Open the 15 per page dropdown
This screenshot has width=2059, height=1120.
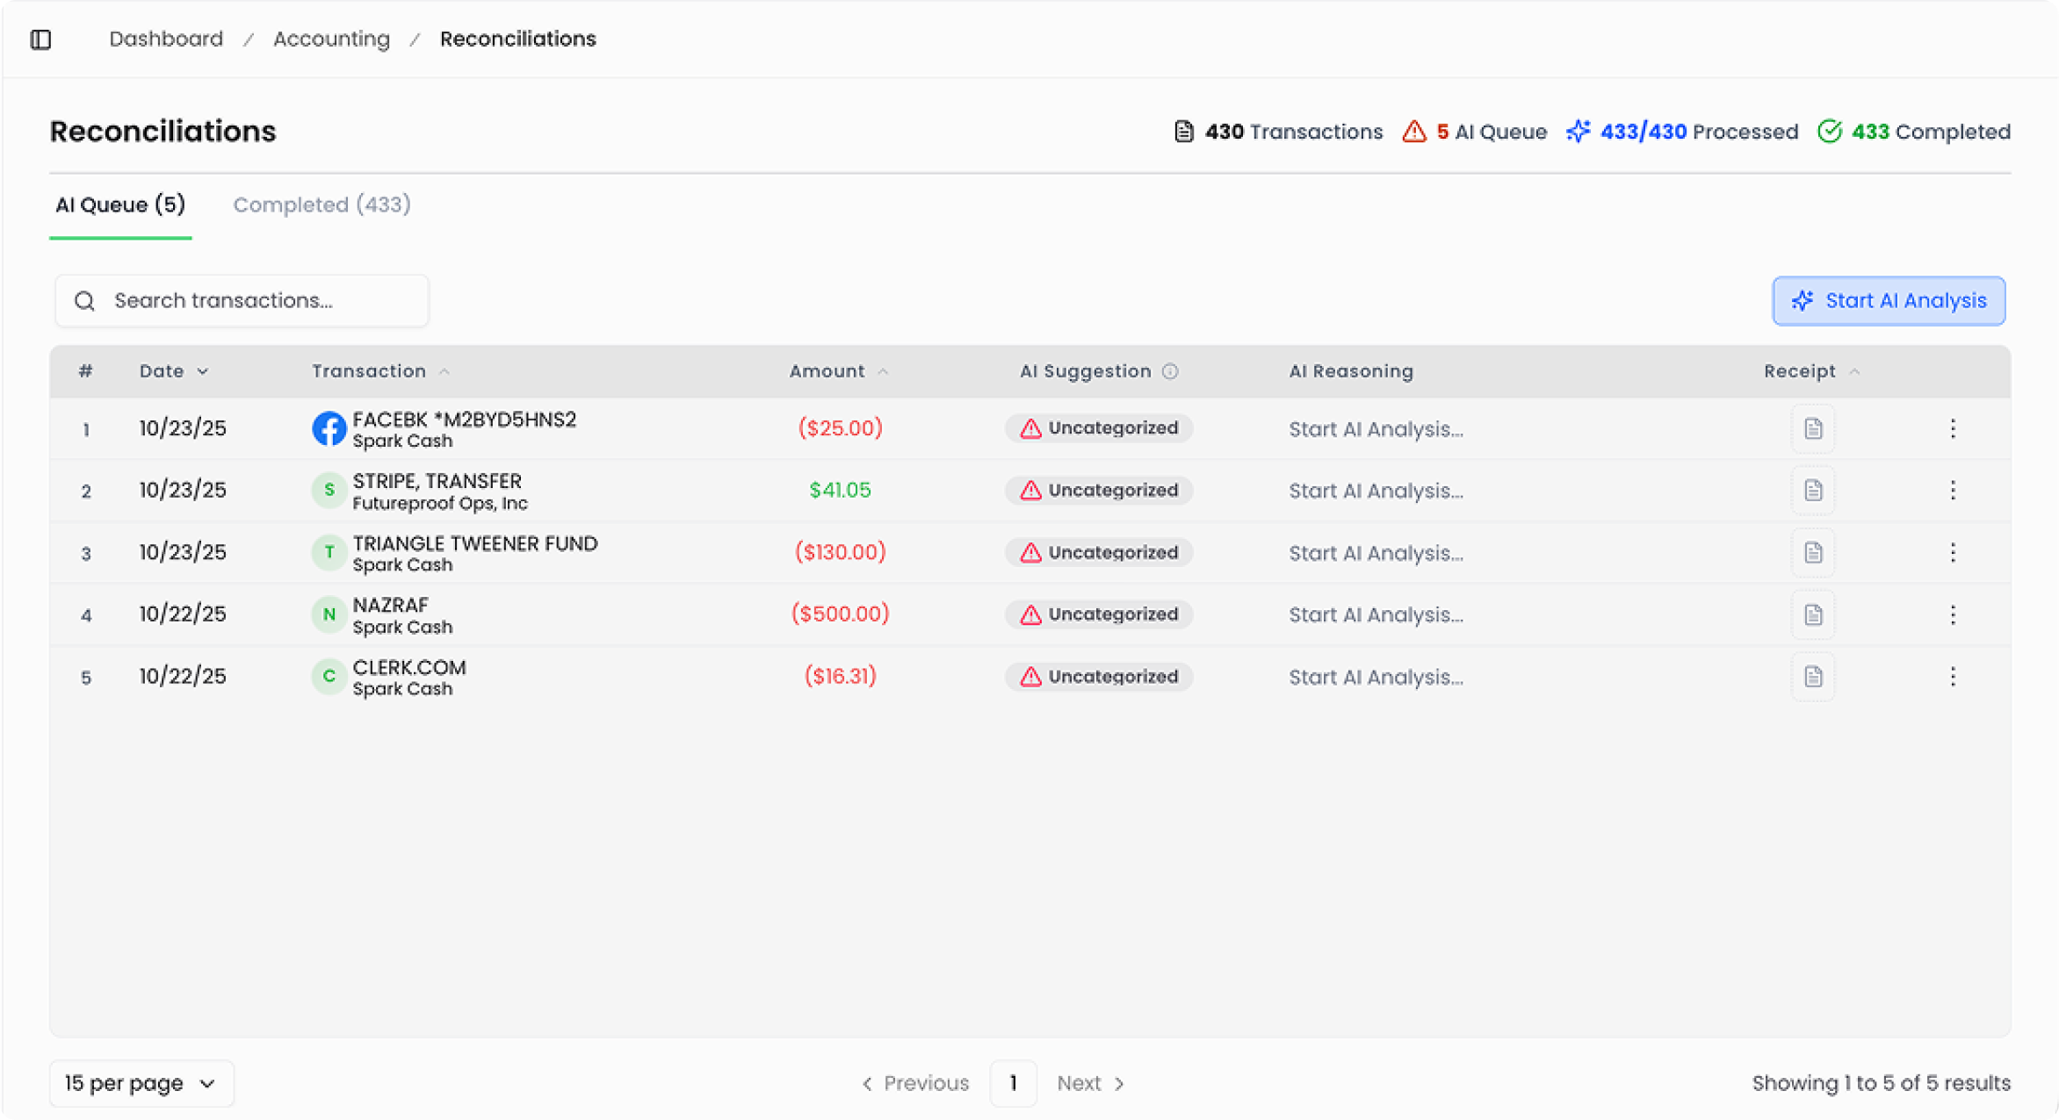[141, 1083]
